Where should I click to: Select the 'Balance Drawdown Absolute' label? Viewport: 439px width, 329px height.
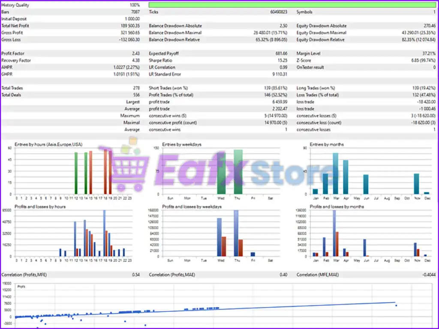(175, 26)
